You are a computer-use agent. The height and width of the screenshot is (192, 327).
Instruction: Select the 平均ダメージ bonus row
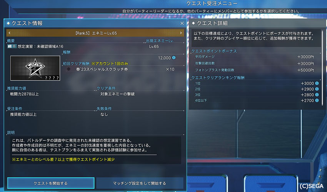[x=255, y=57]
